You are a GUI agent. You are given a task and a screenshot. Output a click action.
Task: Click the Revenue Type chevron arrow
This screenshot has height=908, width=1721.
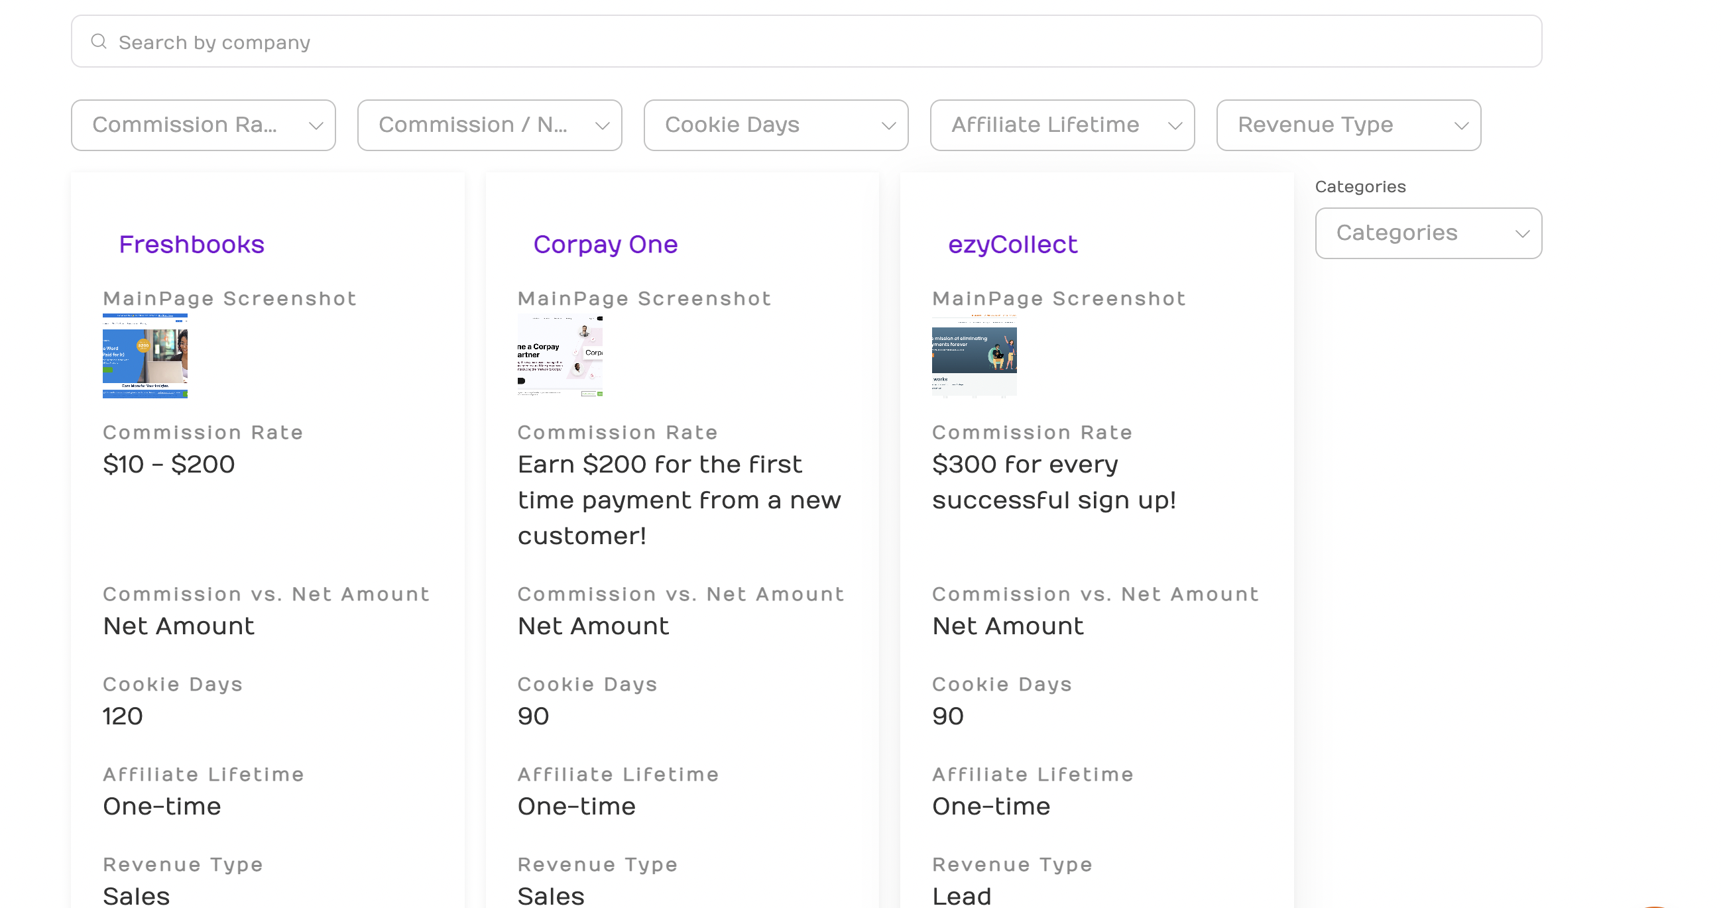1461,126
